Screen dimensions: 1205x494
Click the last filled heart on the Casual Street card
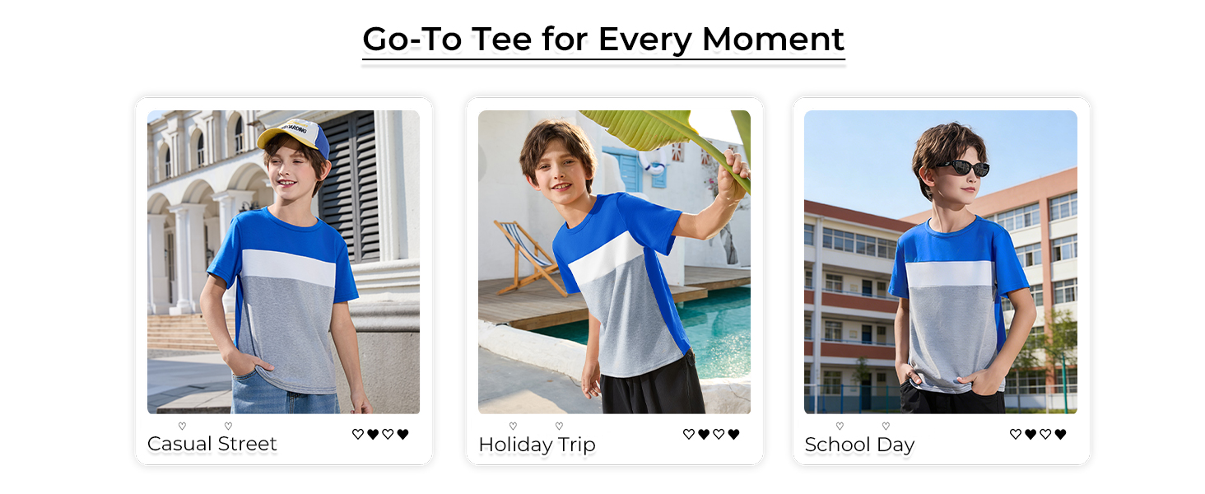coord(402,434)
